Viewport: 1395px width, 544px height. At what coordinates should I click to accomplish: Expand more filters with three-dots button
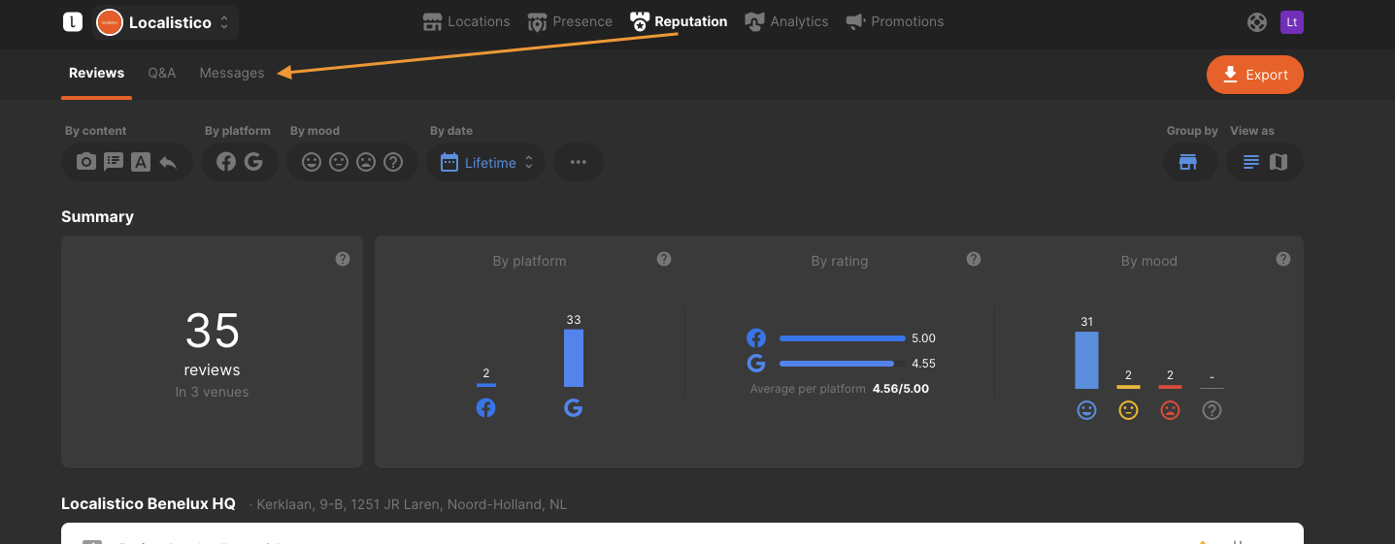coord(579,163)
